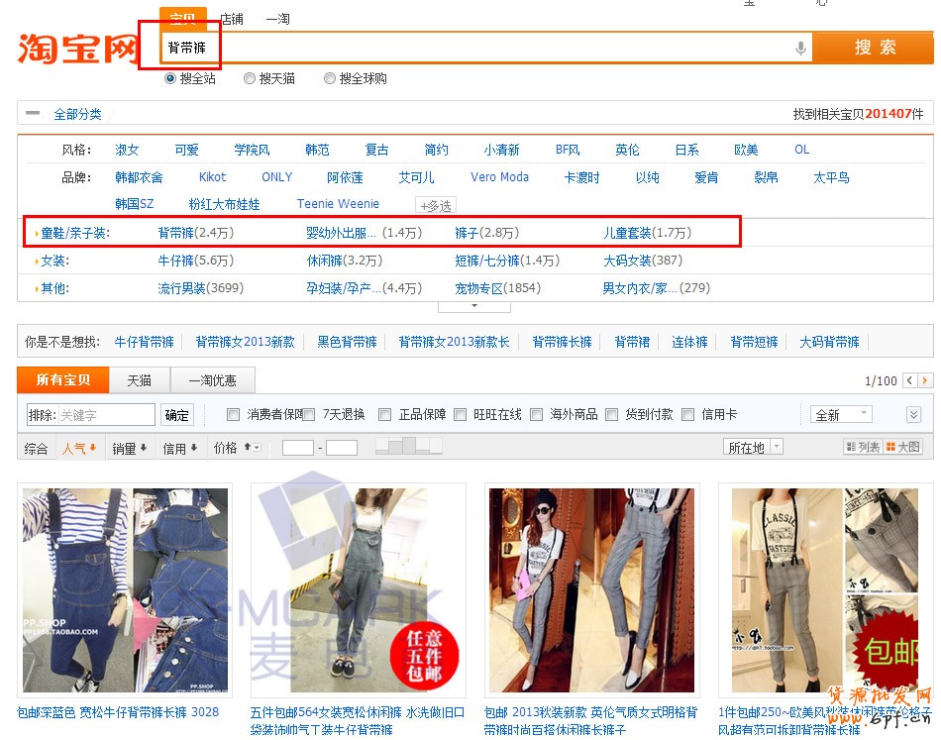
Task: Open the 店铺 search tab
Action: (232, 19)
